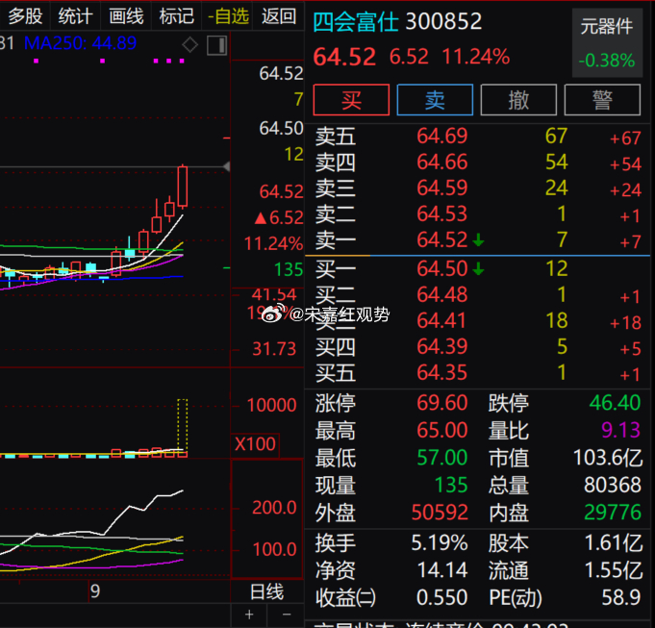The width and height of the screenshot is (655, 628).
Task: Select the tallest latest red candlestick
Action: 183,187
